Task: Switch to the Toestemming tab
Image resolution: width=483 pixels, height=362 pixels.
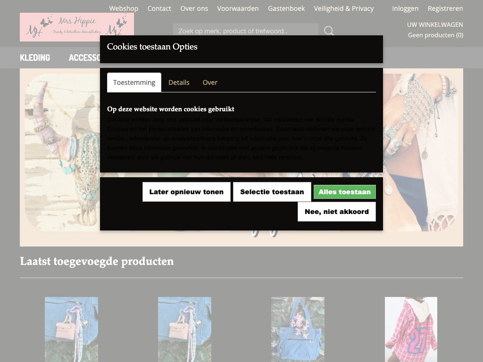Action: click(x=134, y=82)
